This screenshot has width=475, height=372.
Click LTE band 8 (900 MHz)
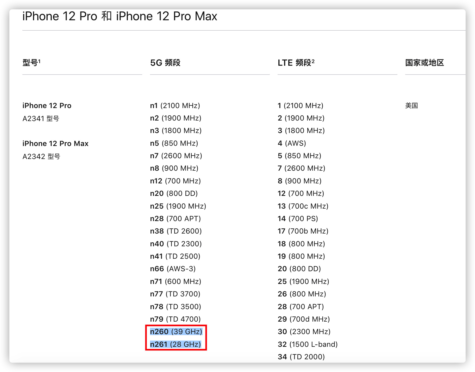300,181
